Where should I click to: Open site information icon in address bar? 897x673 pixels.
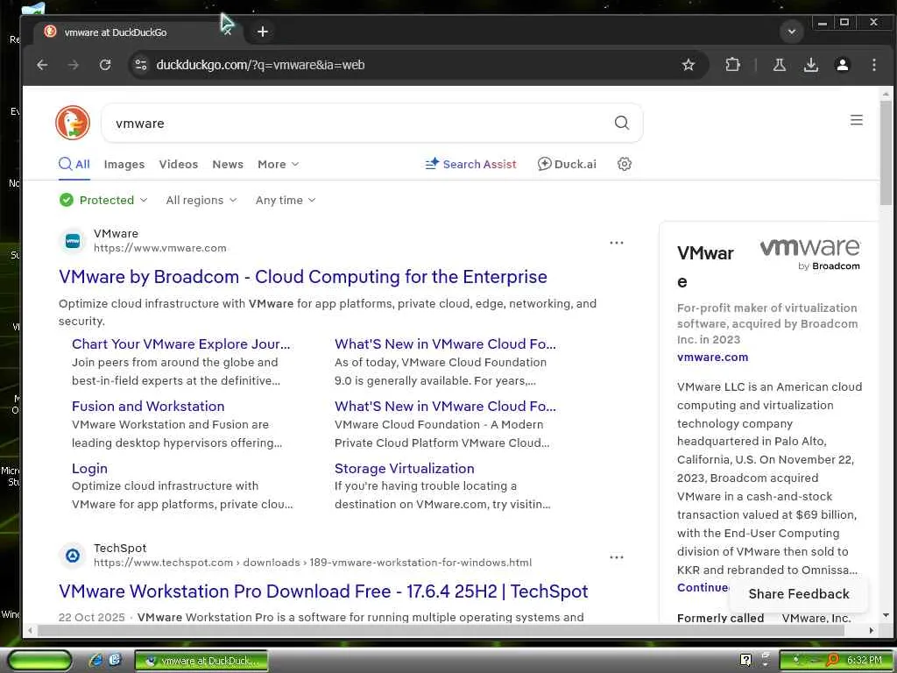tap(141, 65)
